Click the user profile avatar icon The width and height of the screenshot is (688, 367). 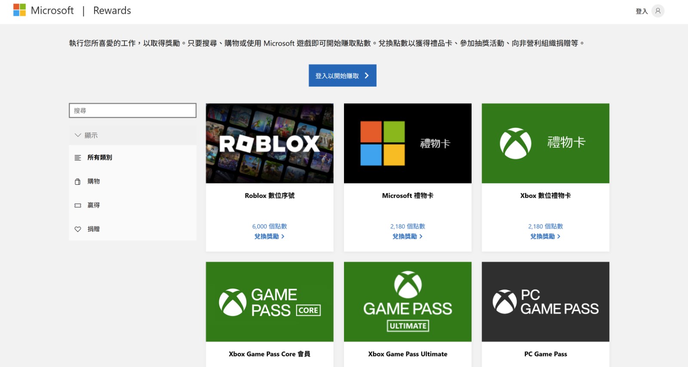coord(658,11)
